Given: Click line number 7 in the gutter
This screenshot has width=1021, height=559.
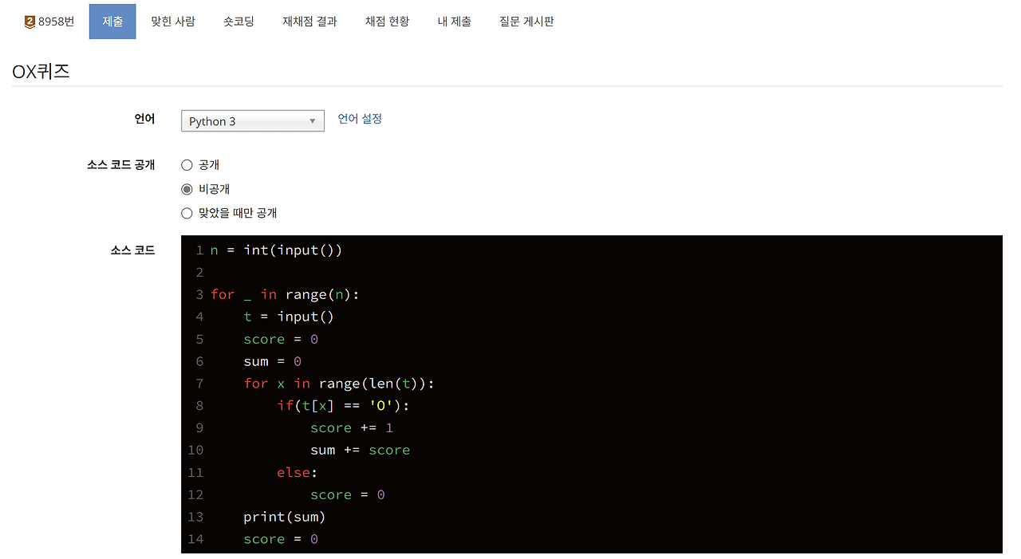Looking at the screenshot, I should click(199, 384).
